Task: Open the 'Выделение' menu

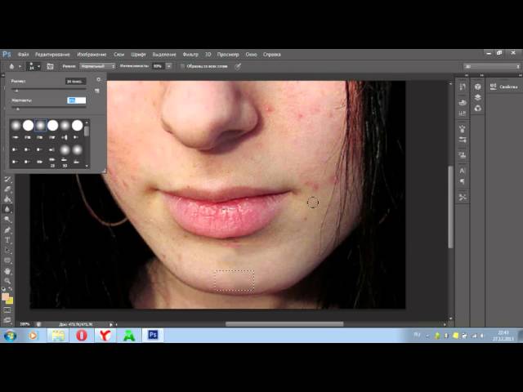Action: point(164,55)
